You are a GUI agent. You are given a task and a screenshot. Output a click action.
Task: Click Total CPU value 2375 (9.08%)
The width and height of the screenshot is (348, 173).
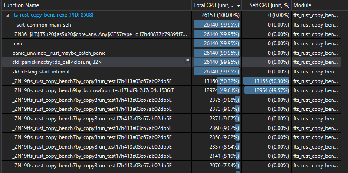point(224,100)
